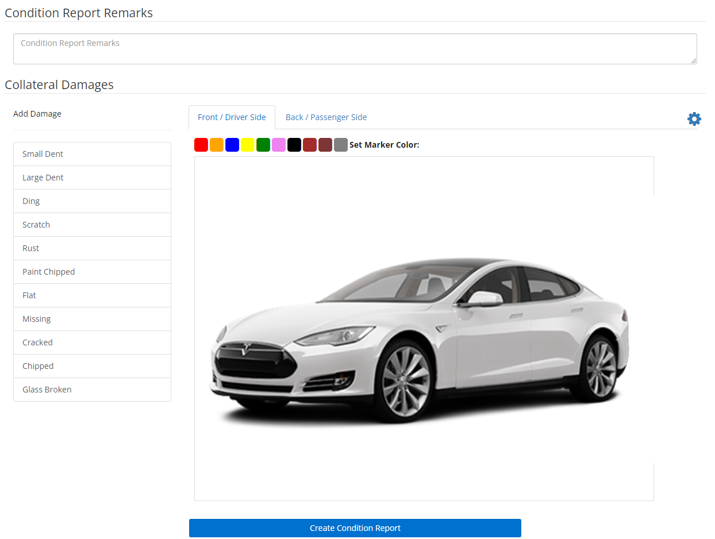
Task: Select Cracked damage type
Action: click(x=92, y=342)
